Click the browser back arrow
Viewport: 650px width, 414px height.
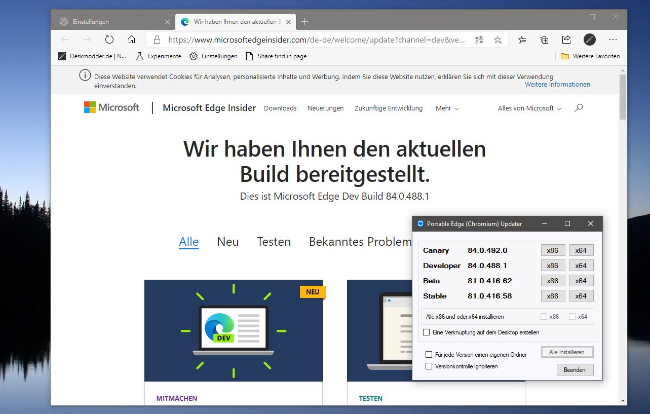pos(65,40)
